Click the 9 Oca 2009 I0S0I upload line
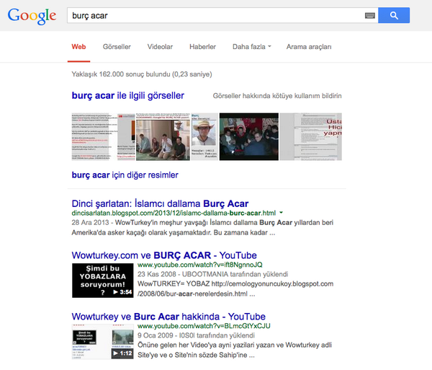432x370 pixels. click(x=196, y=335)
